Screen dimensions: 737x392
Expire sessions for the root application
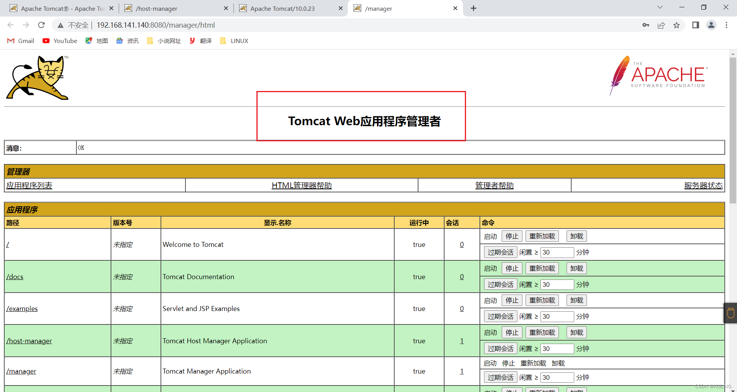(501, 252)
